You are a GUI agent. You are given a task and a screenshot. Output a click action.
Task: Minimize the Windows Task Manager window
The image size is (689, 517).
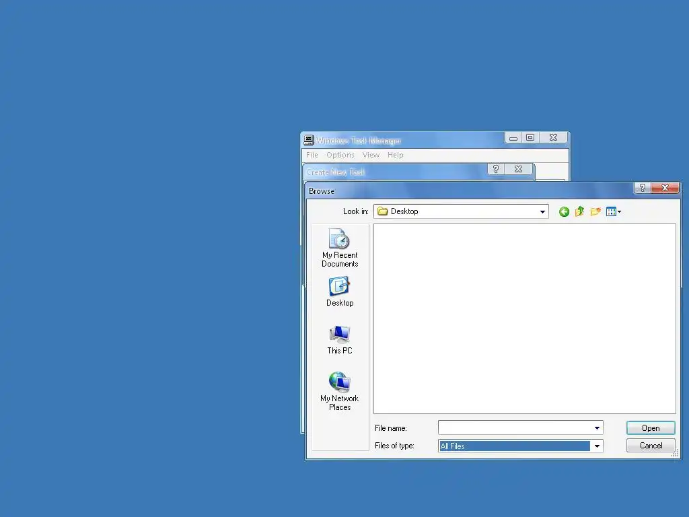coord(513,138)
